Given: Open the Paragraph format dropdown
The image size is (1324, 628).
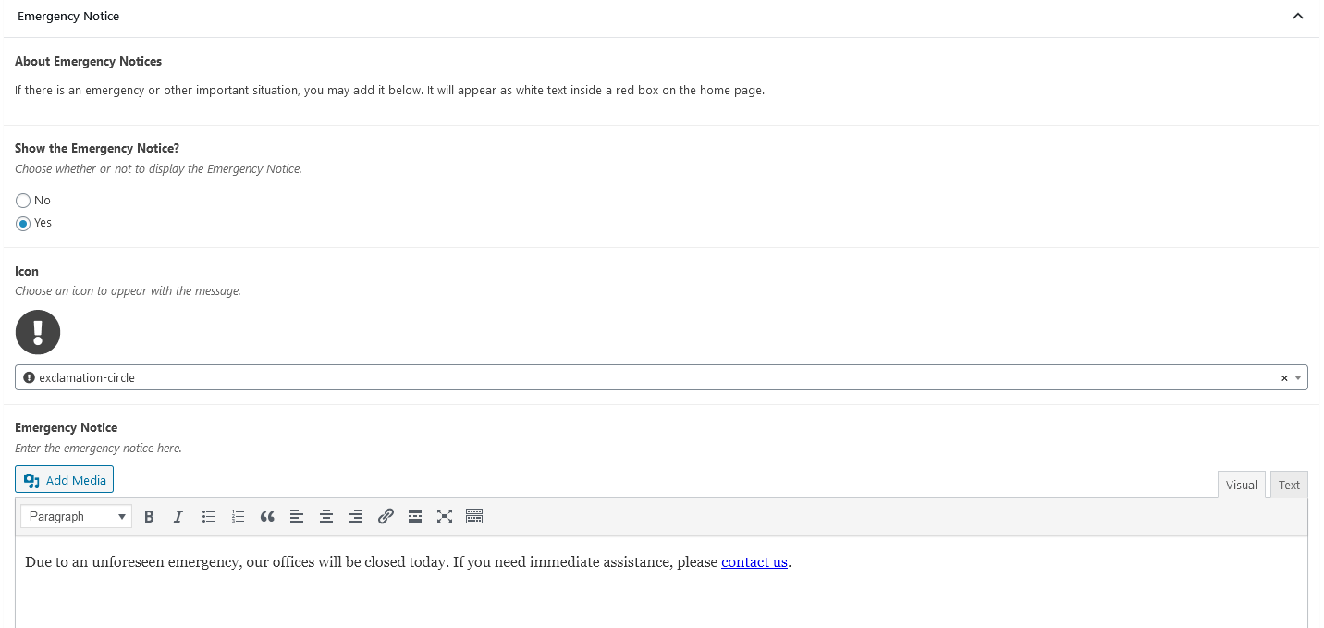Looking at the screenshot, I should 76,517.
